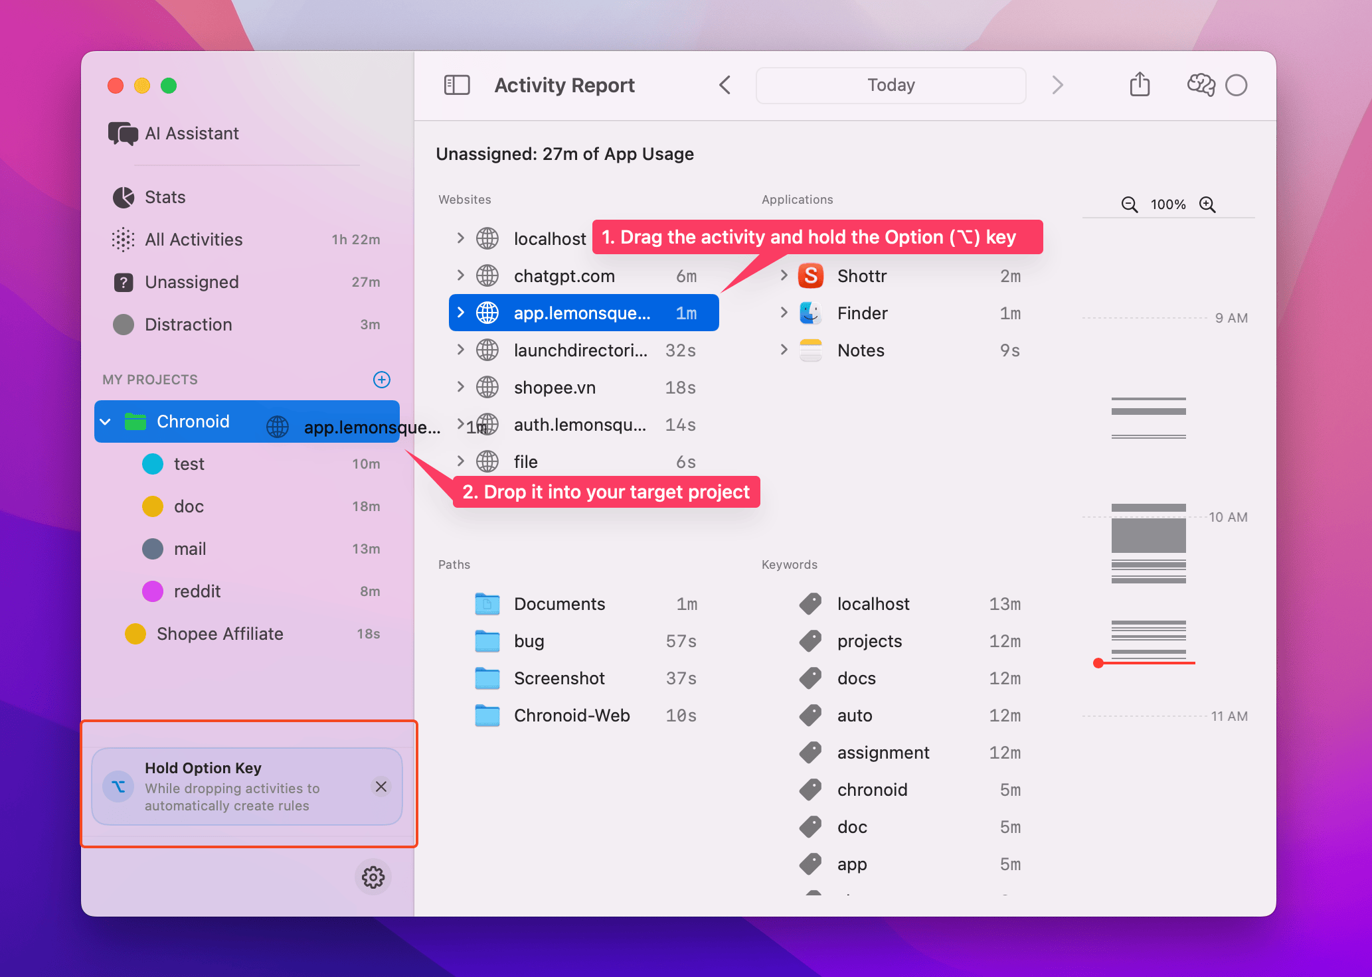Expand the Finder application row
1372x977 pixels.
[784, 313]
